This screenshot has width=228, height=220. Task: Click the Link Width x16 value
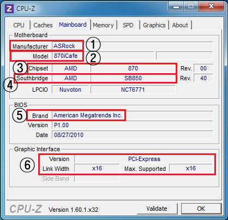click(97, 169)
